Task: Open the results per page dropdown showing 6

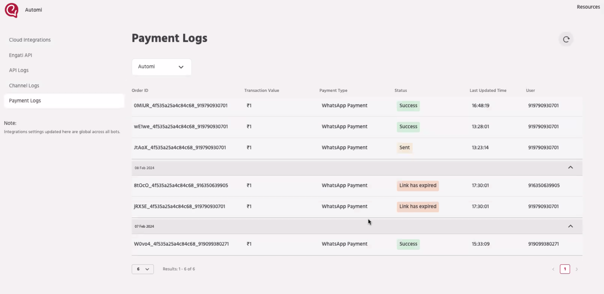Action: coord(142,269)
